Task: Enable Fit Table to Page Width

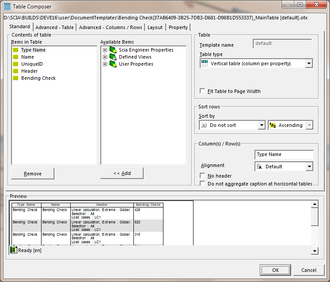Action: pyautogui.click(x=203, y=91)
